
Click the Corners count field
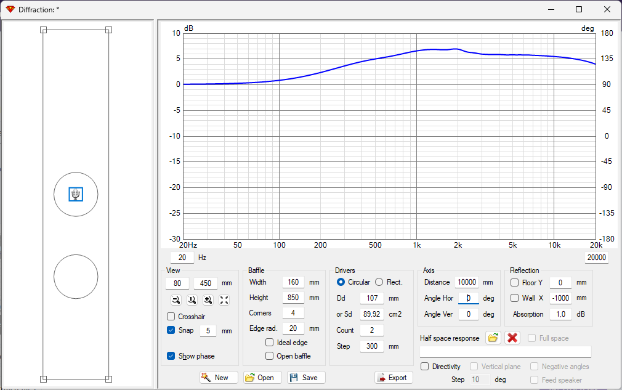click(293, 313)
